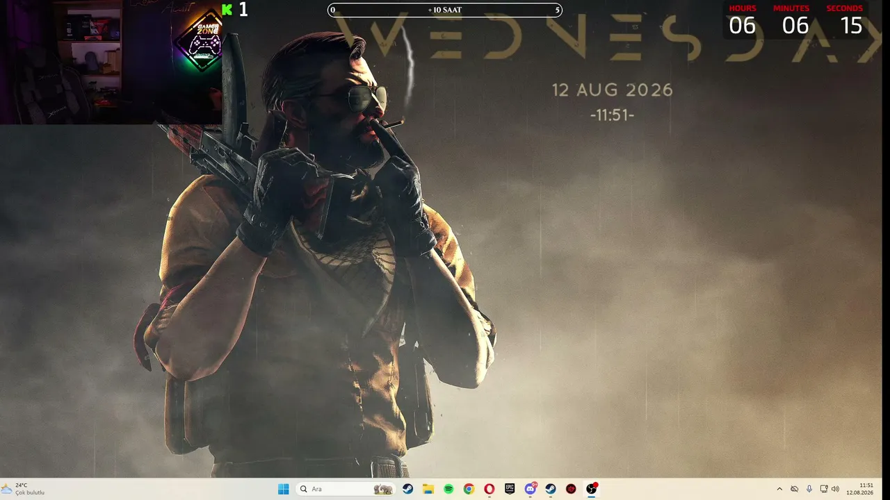The width and height of the screenshot is (890, 500).
Task: Open Google Chrome from the taskbar
Action: (469, 489)
